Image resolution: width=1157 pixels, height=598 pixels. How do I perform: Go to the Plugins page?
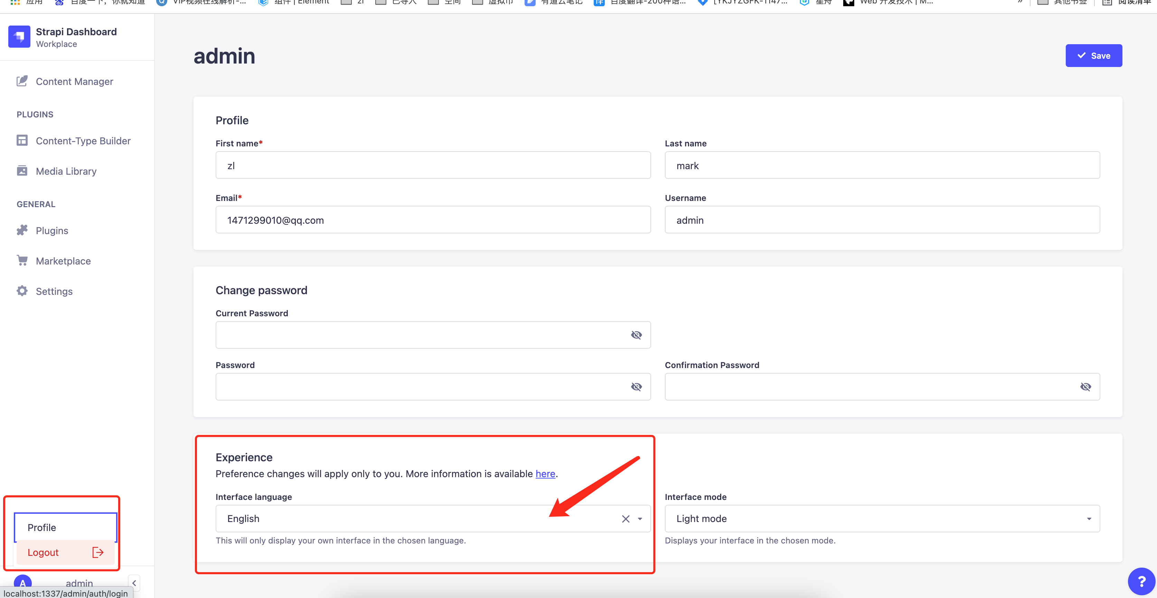click(51, 231)
